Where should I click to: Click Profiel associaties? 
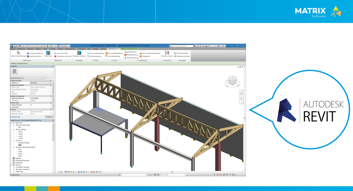point(181,54)
